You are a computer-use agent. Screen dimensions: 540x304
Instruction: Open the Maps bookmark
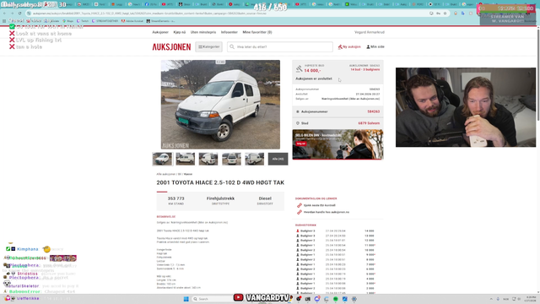click(x=67, y=21)
